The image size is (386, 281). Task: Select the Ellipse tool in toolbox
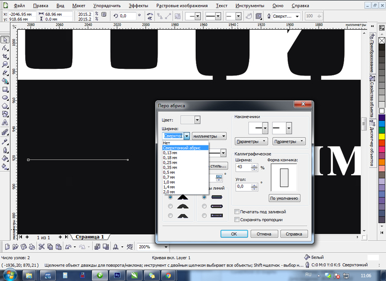[x=5, y=97]
